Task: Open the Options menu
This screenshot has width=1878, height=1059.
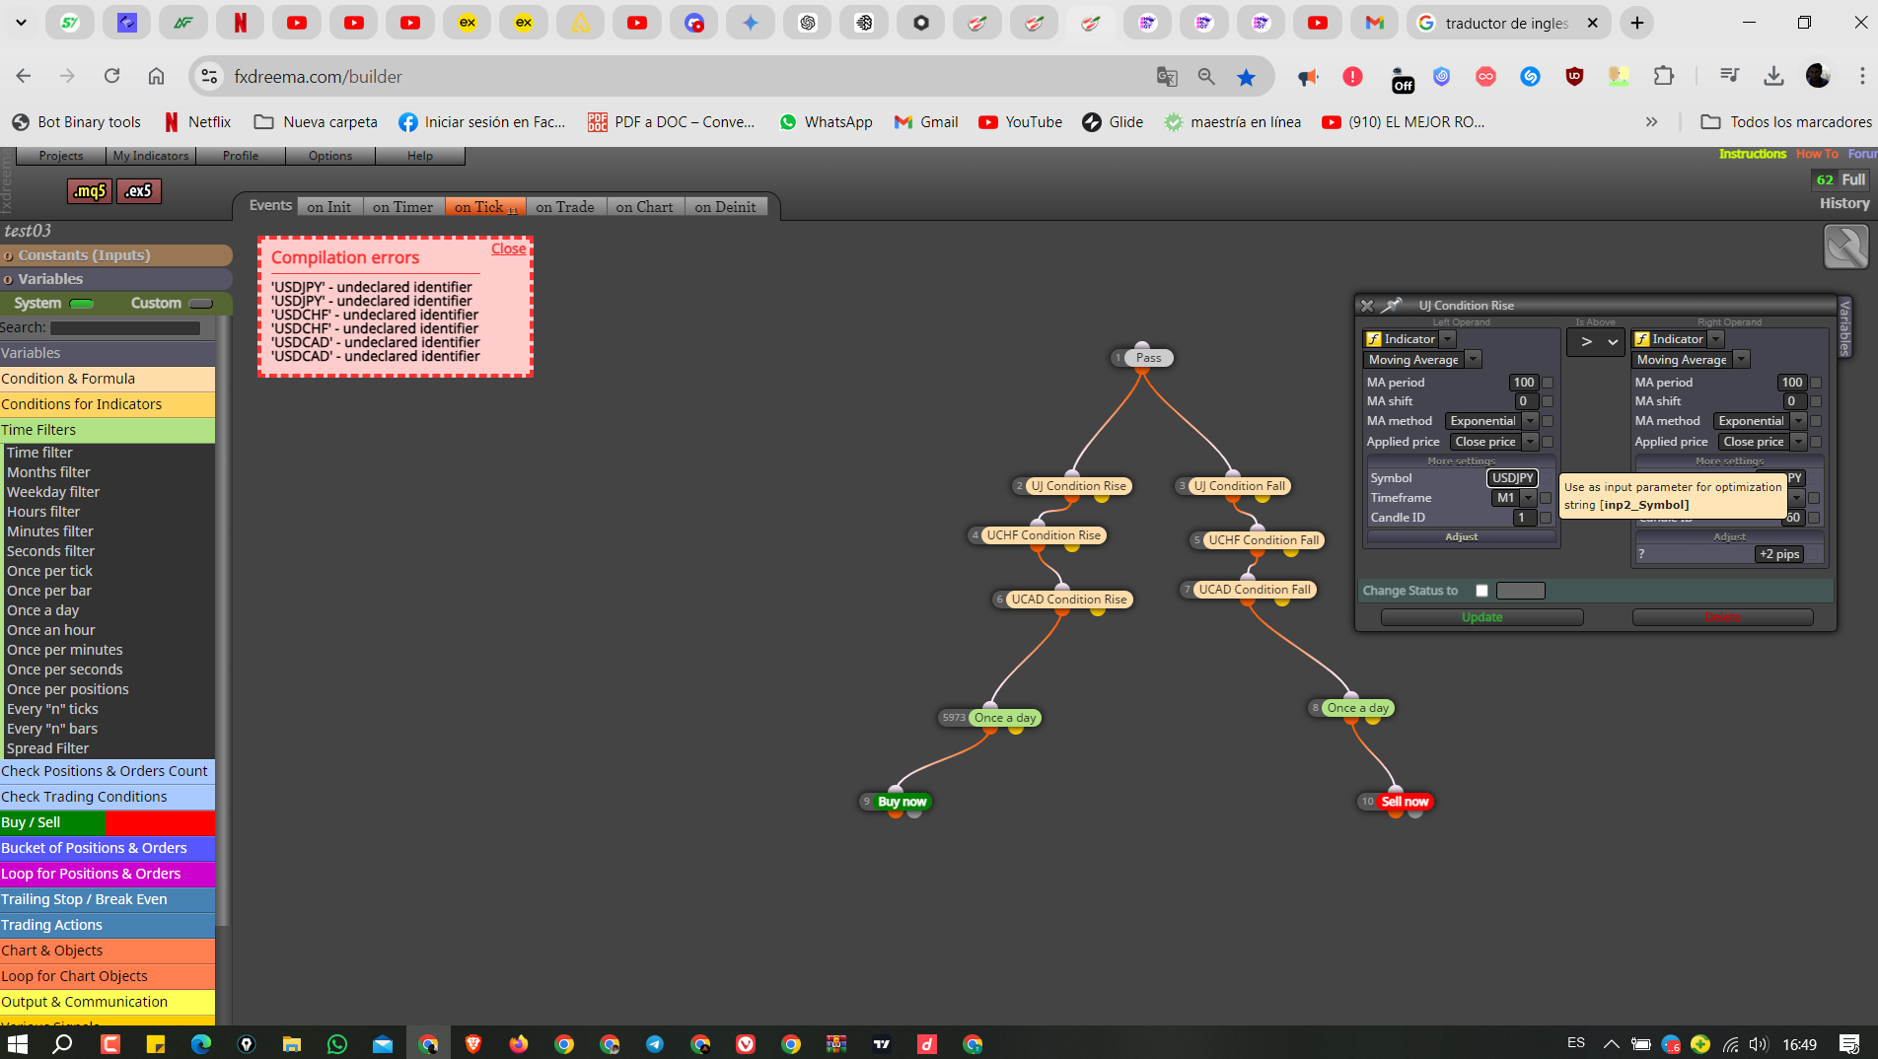Action: click(x=330, y=156)
